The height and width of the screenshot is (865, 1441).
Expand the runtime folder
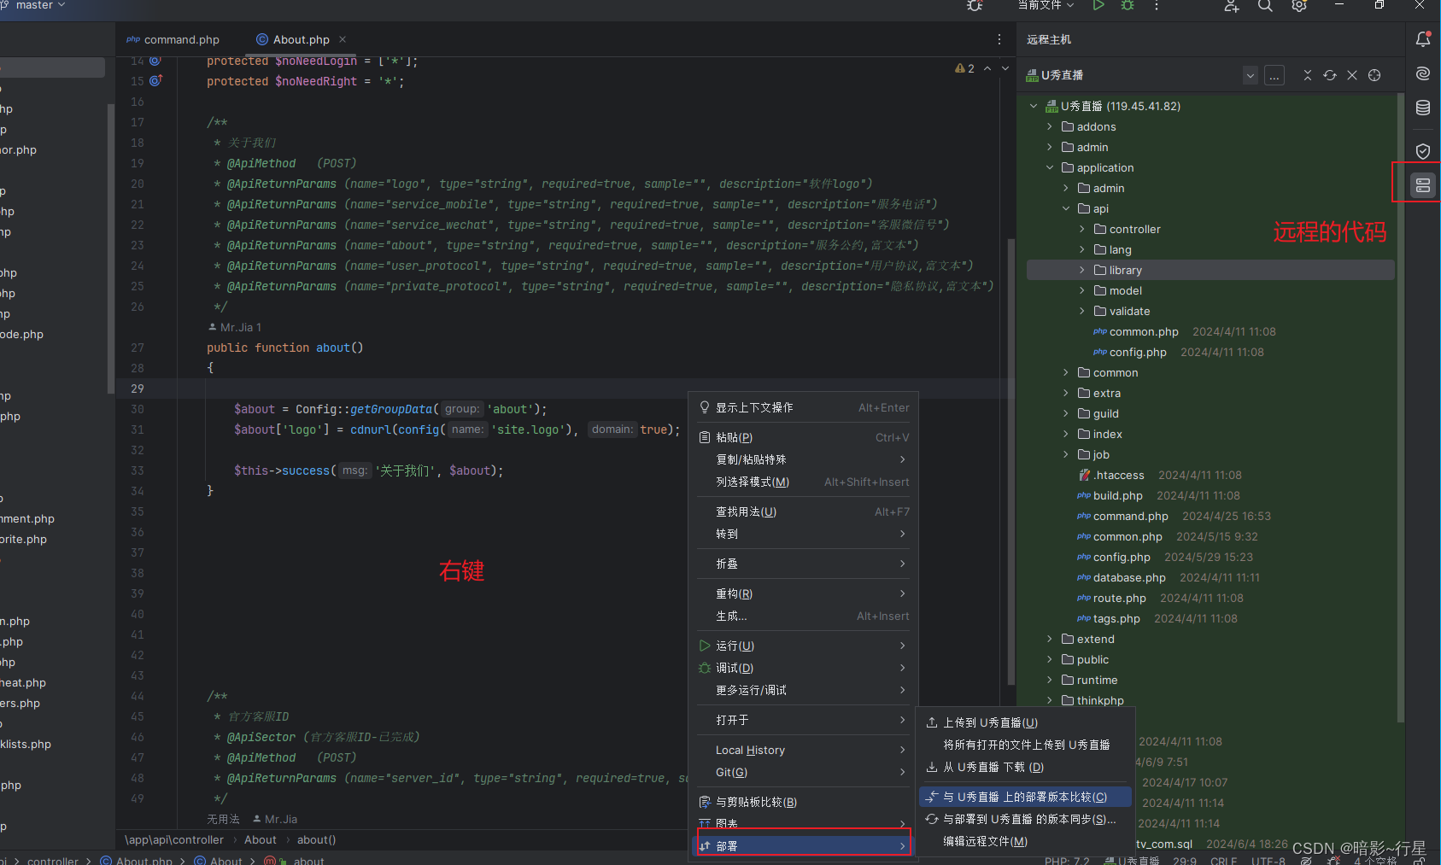coord(1050,680)
